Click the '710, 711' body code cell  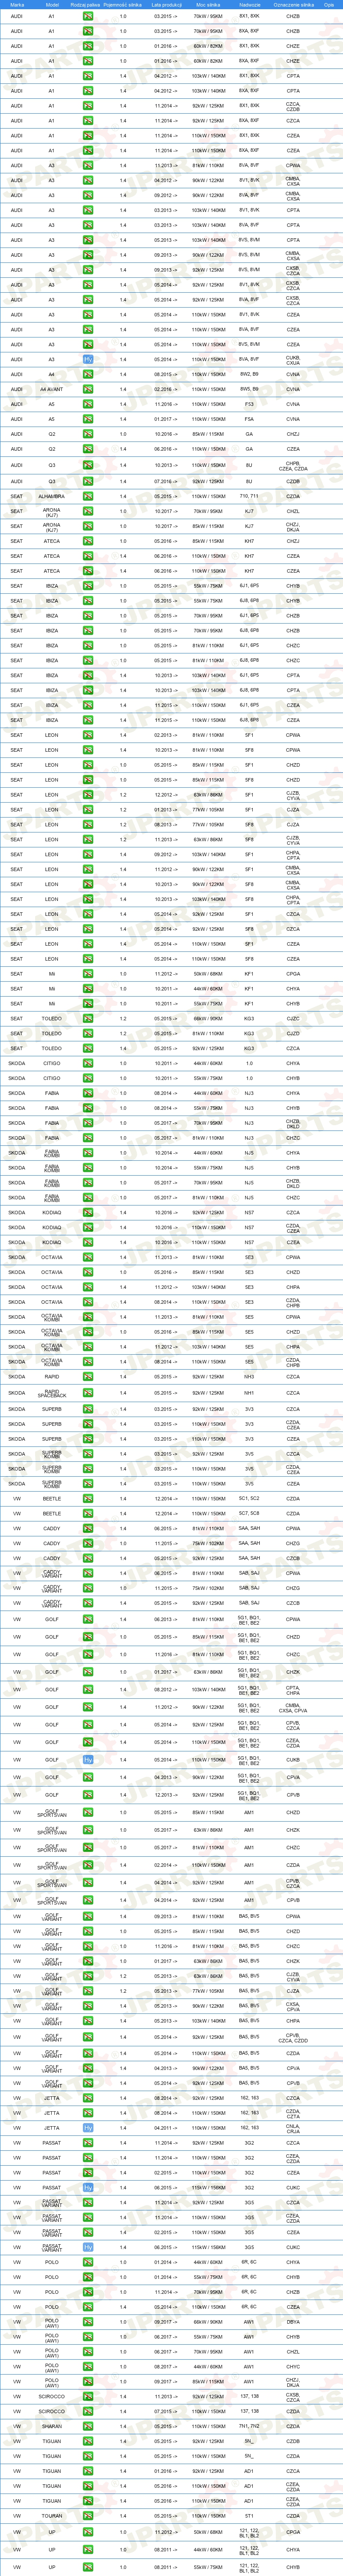tap(249, 496)
